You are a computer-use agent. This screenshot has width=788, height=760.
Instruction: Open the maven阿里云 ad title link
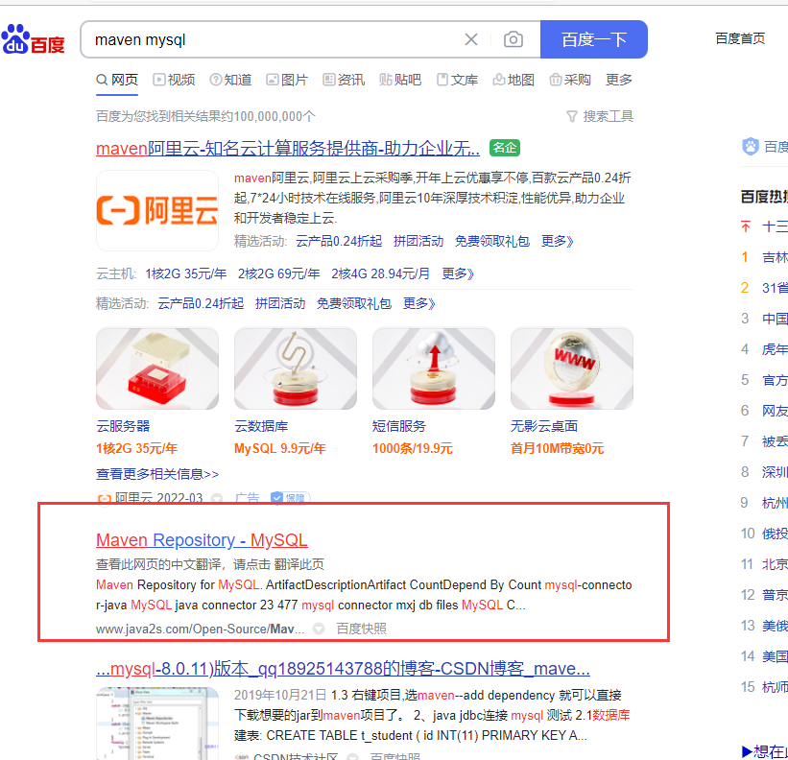click(287, 148)
